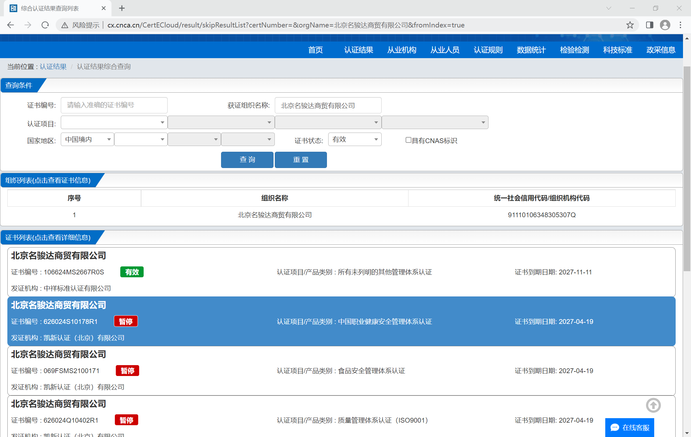Open the second 认证项目 dropdown

click(221, 122)
